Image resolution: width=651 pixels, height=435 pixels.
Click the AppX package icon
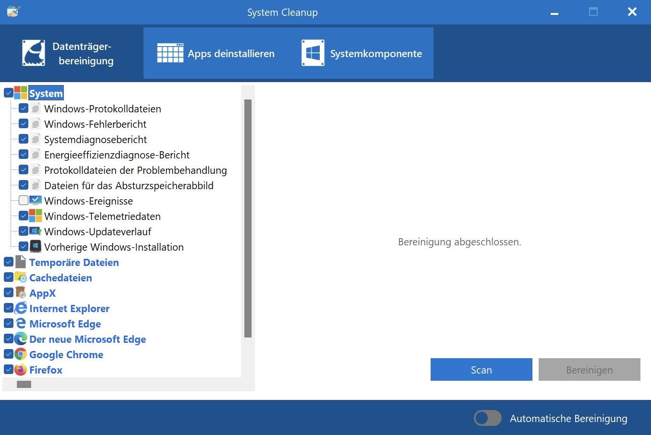[x=21, y=293]
